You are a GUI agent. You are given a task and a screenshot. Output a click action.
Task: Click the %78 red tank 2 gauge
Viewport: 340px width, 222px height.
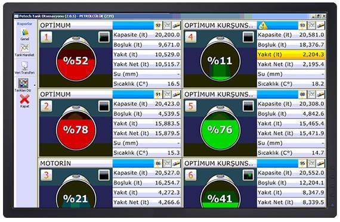click(76, 130)
